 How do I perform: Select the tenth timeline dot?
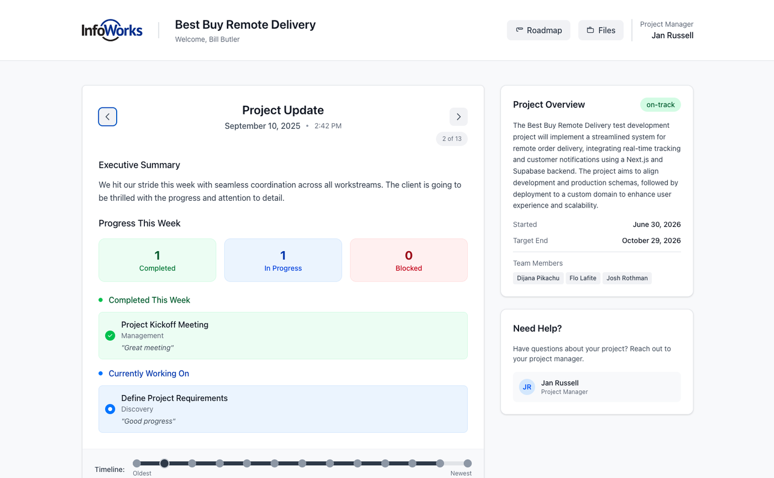385,464
